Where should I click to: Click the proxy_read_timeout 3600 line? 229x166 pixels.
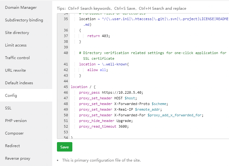coord(104,126)
